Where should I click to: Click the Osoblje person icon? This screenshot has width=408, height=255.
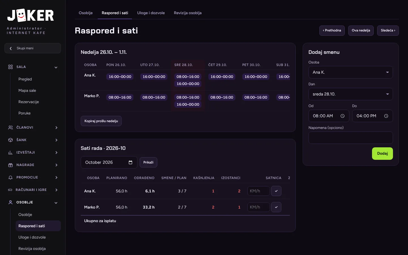tap(10, 202)
